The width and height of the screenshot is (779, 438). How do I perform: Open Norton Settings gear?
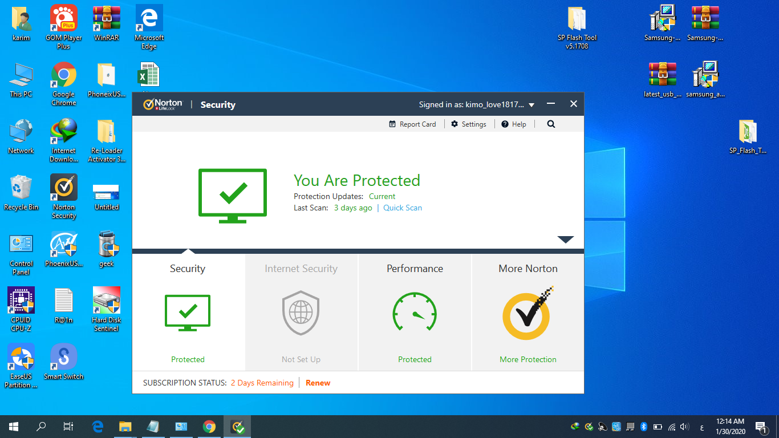[x=469, y=124]
